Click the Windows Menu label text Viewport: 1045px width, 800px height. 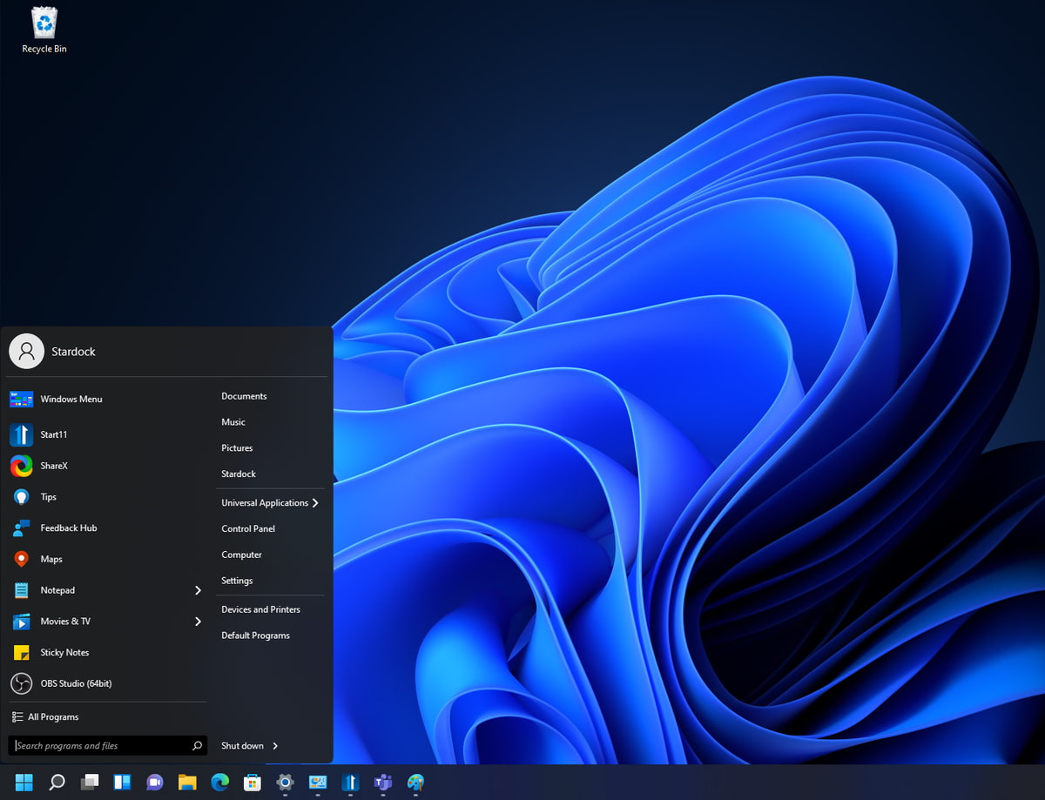point(71,399)
